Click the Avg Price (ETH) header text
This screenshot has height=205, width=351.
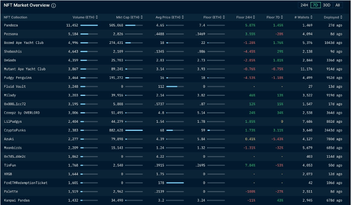(168, 17)
